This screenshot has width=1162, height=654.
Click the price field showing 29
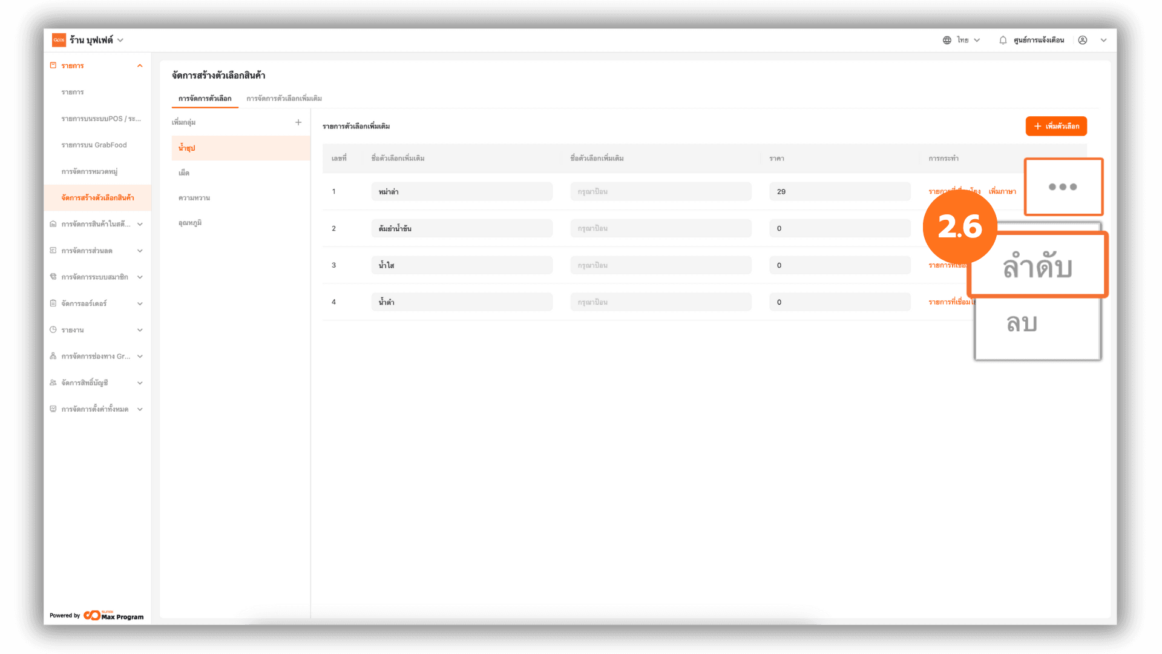coord(839,191)
